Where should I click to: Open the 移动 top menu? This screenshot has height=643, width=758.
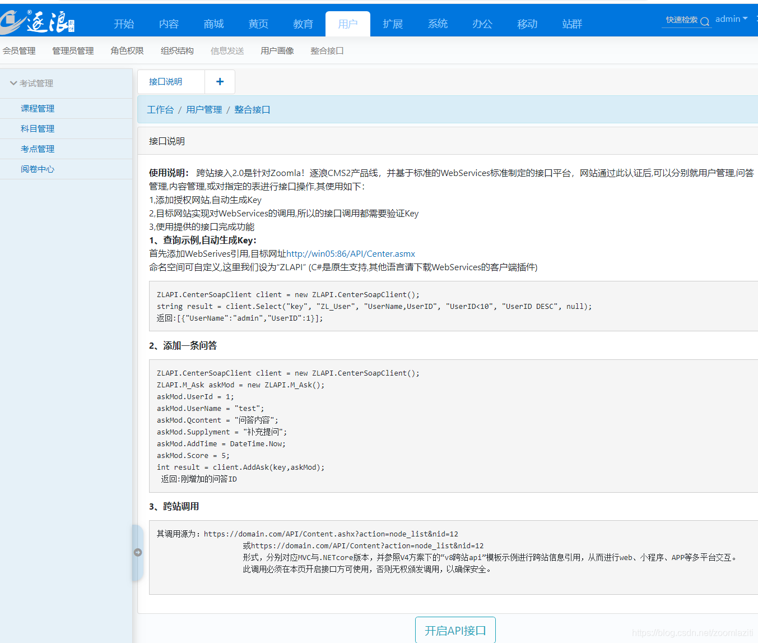[527, 24]
